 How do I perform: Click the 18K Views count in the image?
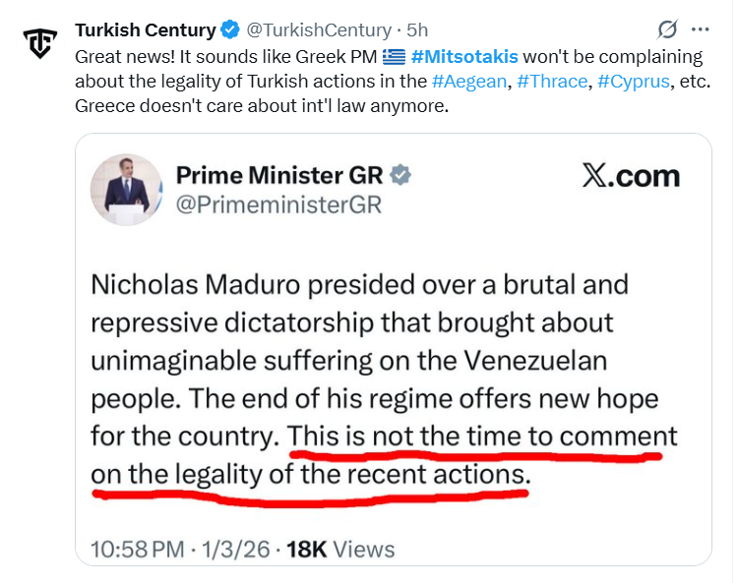340,549
